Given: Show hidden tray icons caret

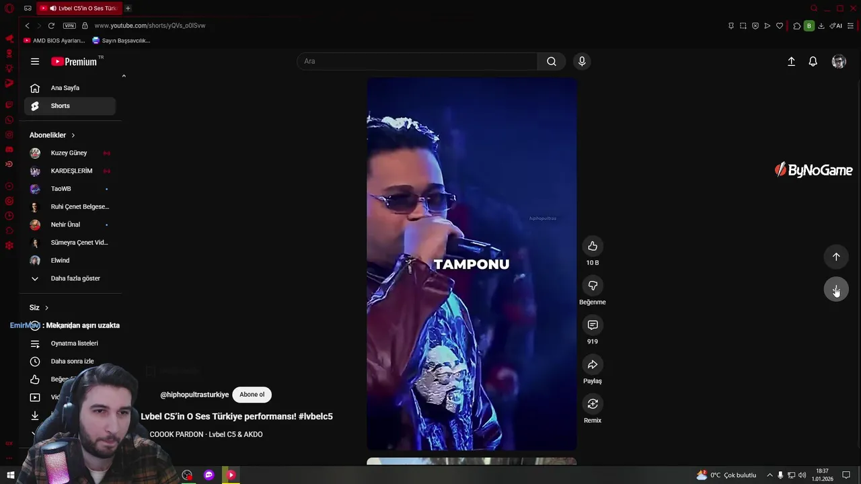Looking at the screenshot, I should [770, 475].
